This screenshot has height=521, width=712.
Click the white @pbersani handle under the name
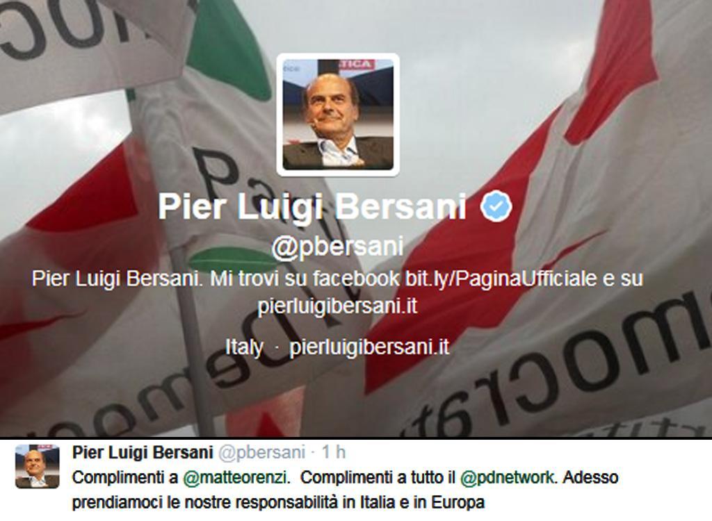tap(337, 247)
